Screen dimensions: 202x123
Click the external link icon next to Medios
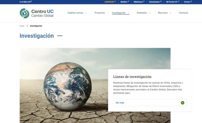[128, 2]
